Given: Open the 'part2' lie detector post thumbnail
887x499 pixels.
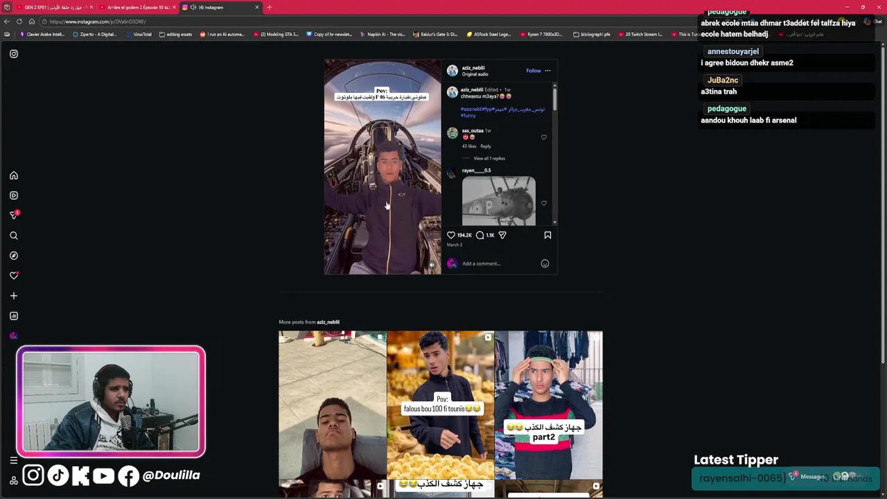Looking at the screenshot, I should point(549,405).
